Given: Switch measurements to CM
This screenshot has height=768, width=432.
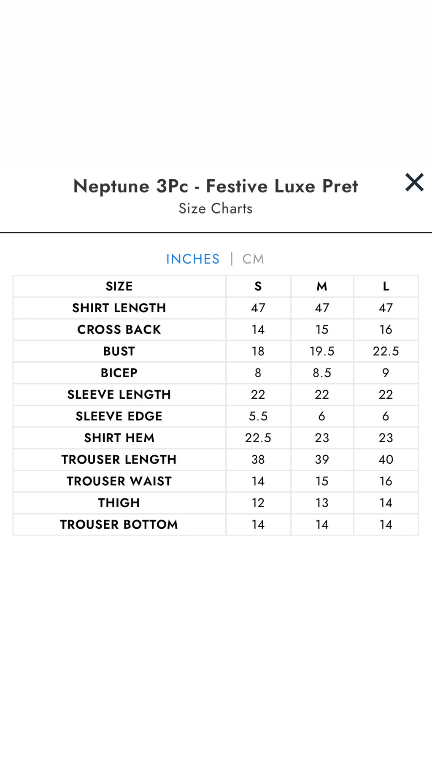Looking at the screenshot, I should tap(252, 259).
